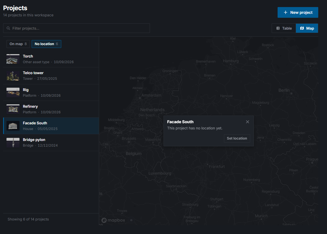This screenshot has width=327, height=234.
Task: Click the plus icon in New project
Action: coord(285,12)
